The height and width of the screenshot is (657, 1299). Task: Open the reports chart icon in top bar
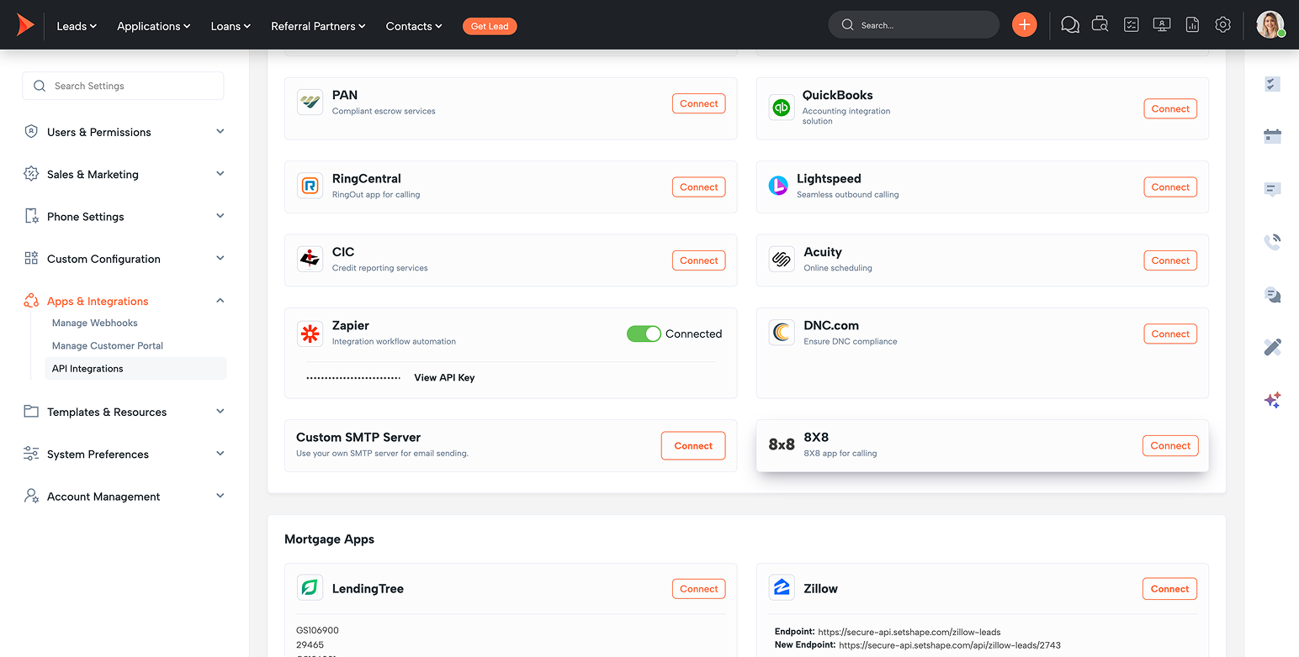(x=1192, y=25)
